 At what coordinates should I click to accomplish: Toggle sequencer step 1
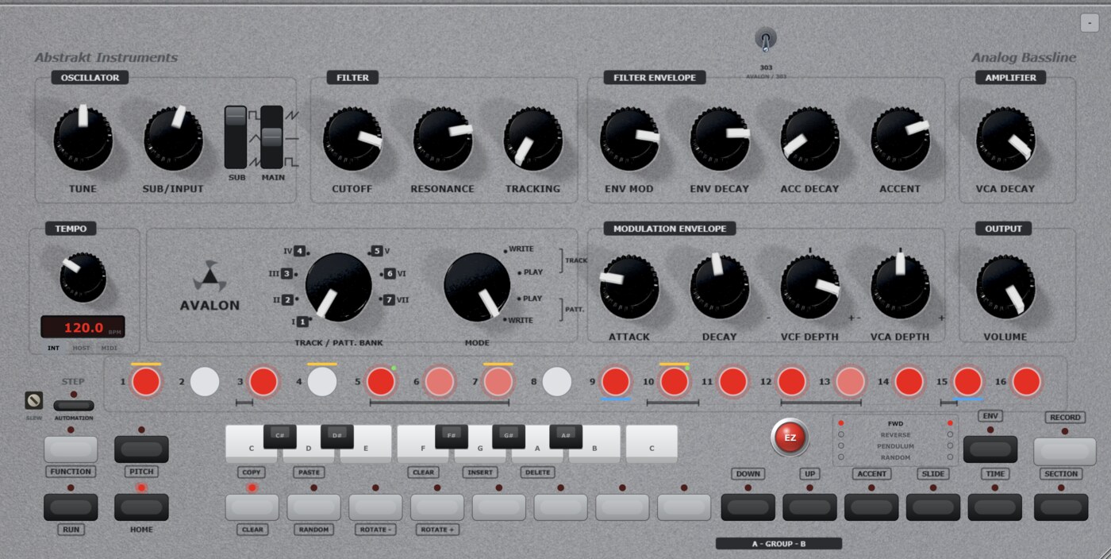pos(146,382)
